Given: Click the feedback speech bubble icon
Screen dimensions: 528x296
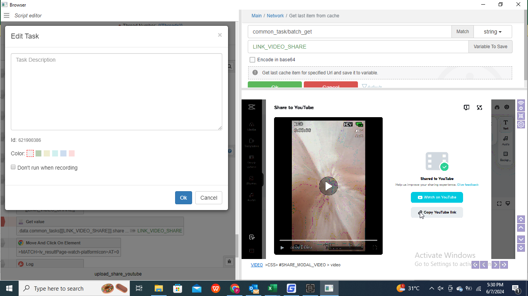Looking at the screenshot, I should tap(467, 108).
